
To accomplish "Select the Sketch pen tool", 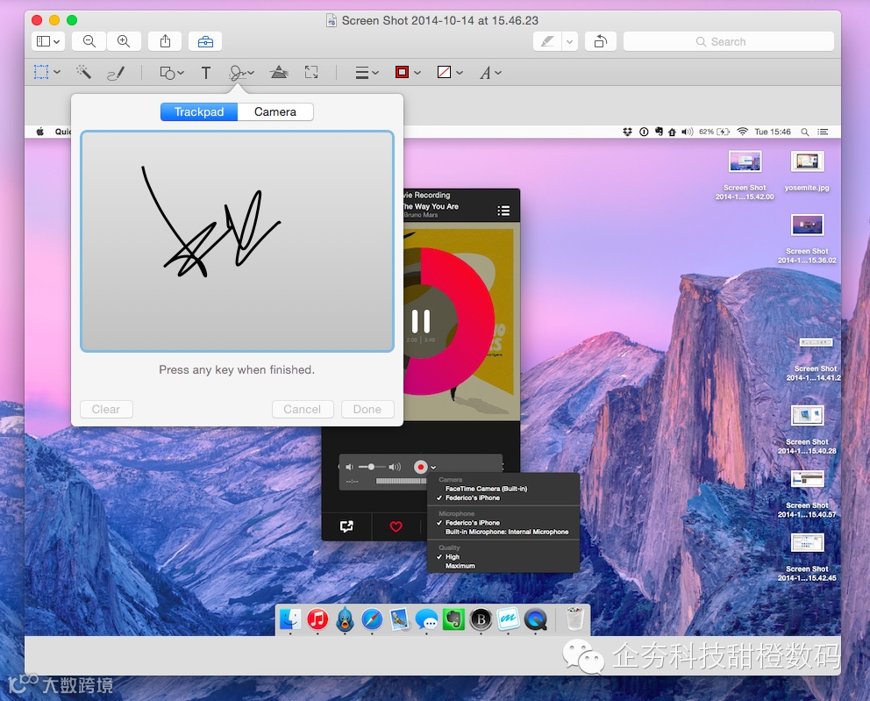I will pyautogui.click(x=116, y=73).
